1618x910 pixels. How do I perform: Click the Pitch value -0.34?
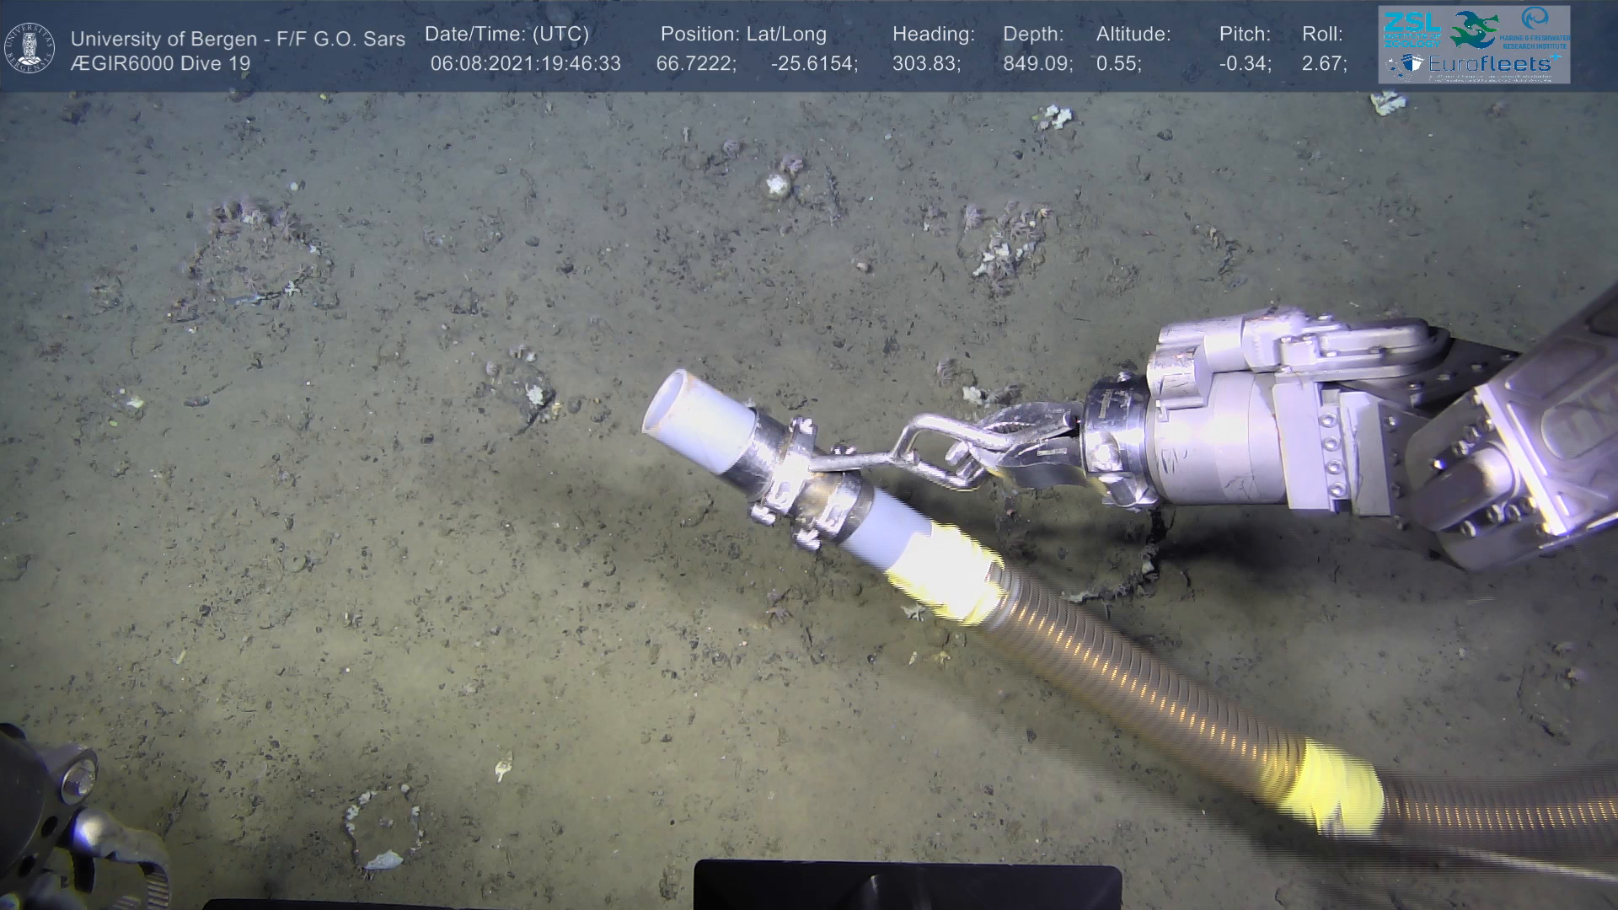1245,63
